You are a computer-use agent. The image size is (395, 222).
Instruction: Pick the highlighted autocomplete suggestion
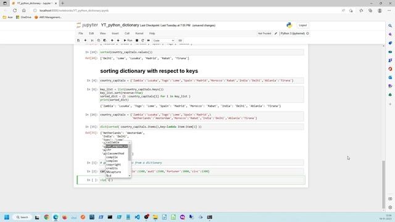click(x=117, y=146)
